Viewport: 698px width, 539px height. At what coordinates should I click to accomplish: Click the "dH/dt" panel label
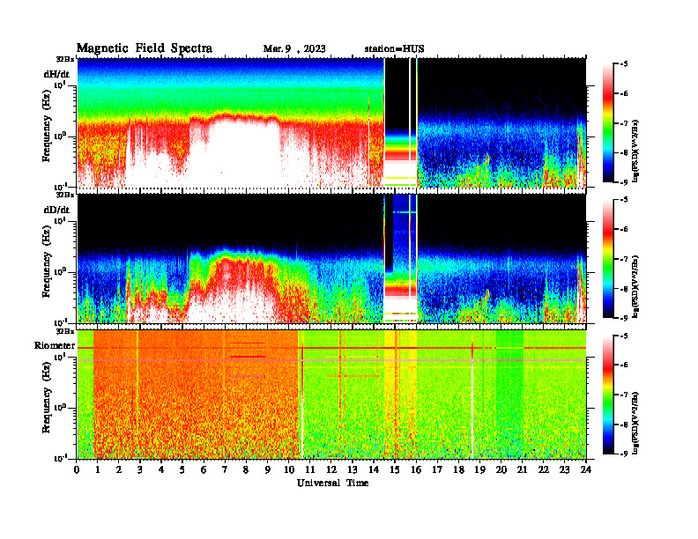[x=56, y=74]
